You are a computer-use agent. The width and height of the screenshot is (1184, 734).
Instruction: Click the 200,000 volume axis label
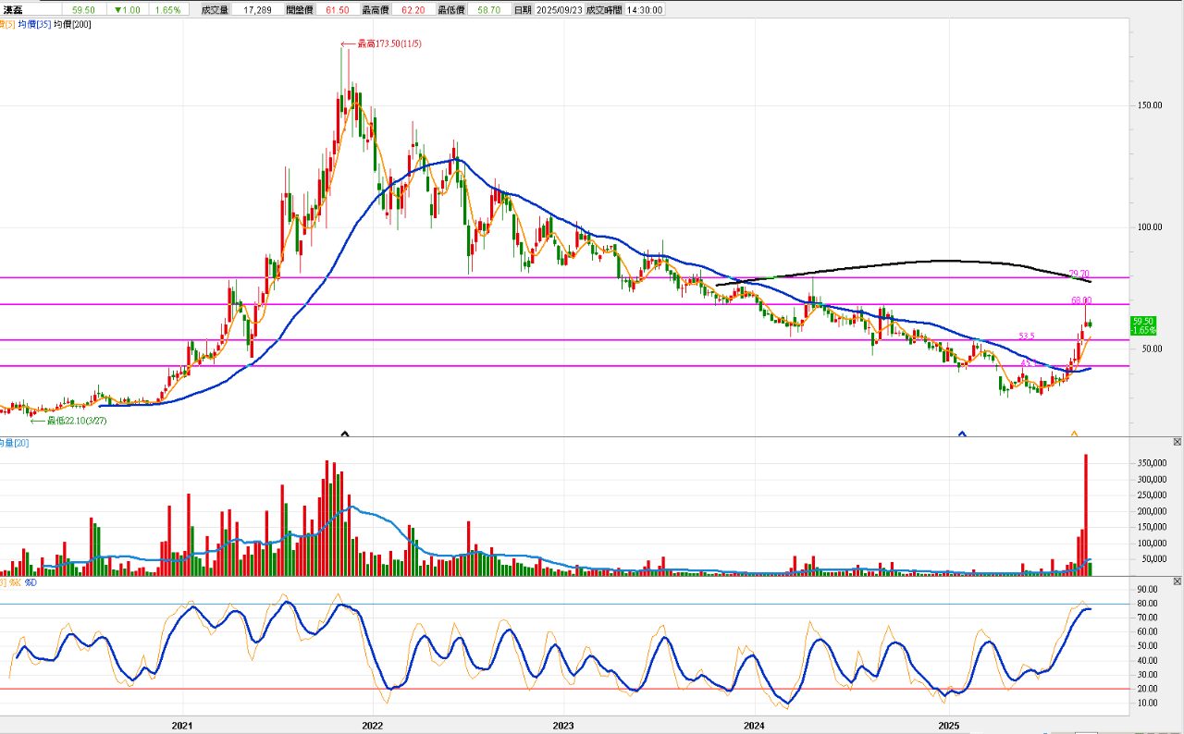pyautogui.click(x=1152, y=511)
